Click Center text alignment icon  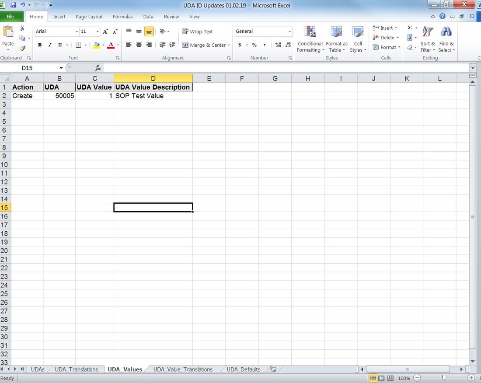[x=139, y=45]
